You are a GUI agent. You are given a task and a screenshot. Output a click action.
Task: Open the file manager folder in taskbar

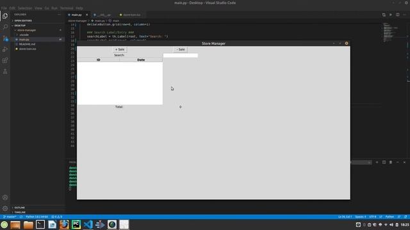28,224
